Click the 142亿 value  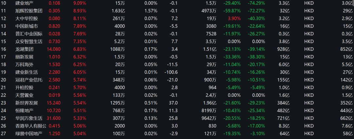[346, 80]
